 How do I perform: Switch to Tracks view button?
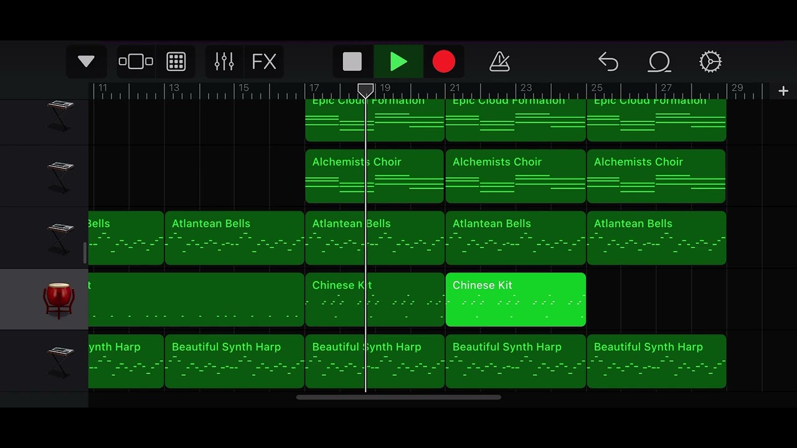[x=136, y=62]
